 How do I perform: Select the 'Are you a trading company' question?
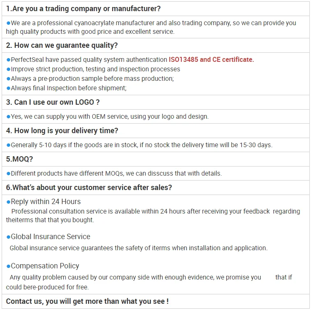click(83, 9)
